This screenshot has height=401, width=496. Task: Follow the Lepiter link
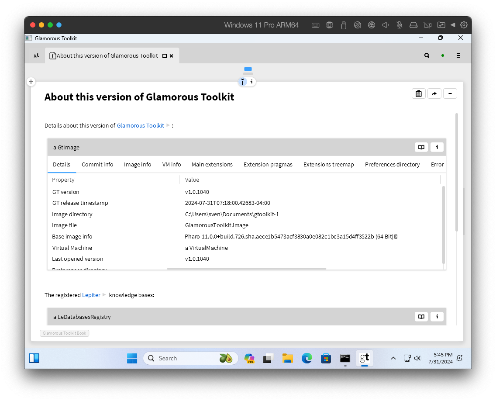click(x=91, y=295)
